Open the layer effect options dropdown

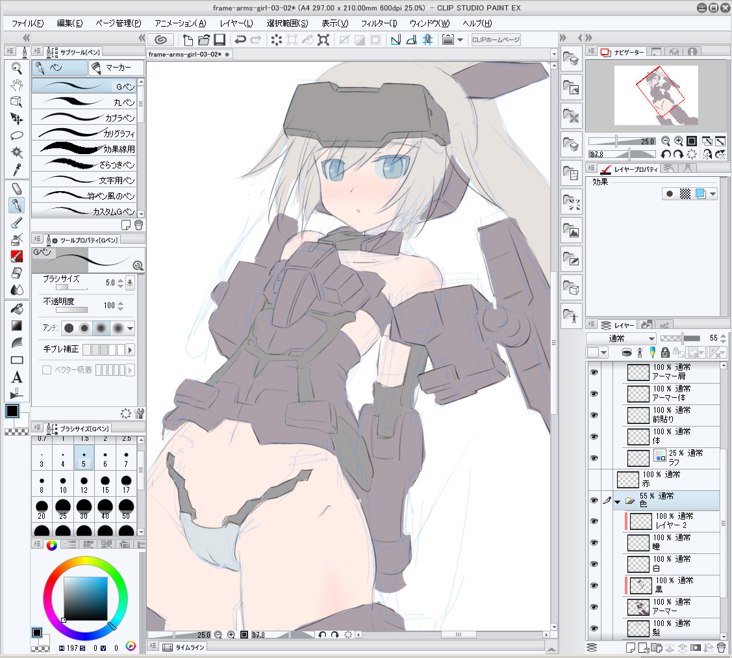click(713, 194)
